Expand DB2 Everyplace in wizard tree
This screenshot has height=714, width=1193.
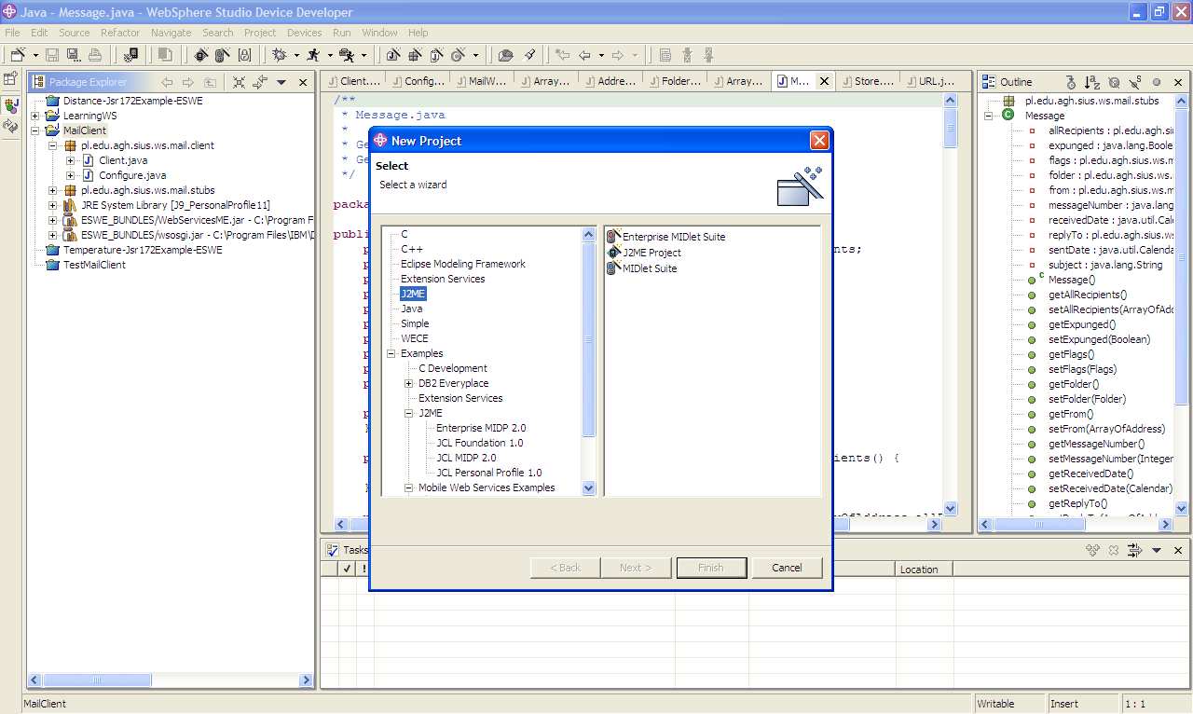pyautogui.click(x=409, y=383)
